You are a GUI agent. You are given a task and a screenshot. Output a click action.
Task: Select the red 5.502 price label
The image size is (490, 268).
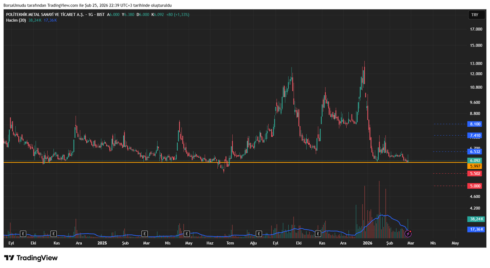(475, 174)
